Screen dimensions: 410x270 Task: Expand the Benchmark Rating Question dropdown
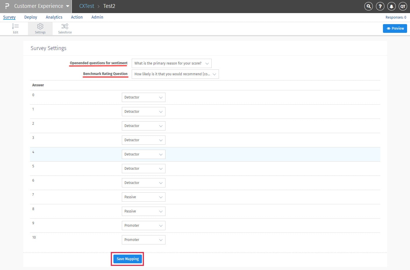(x=175, y=74)
